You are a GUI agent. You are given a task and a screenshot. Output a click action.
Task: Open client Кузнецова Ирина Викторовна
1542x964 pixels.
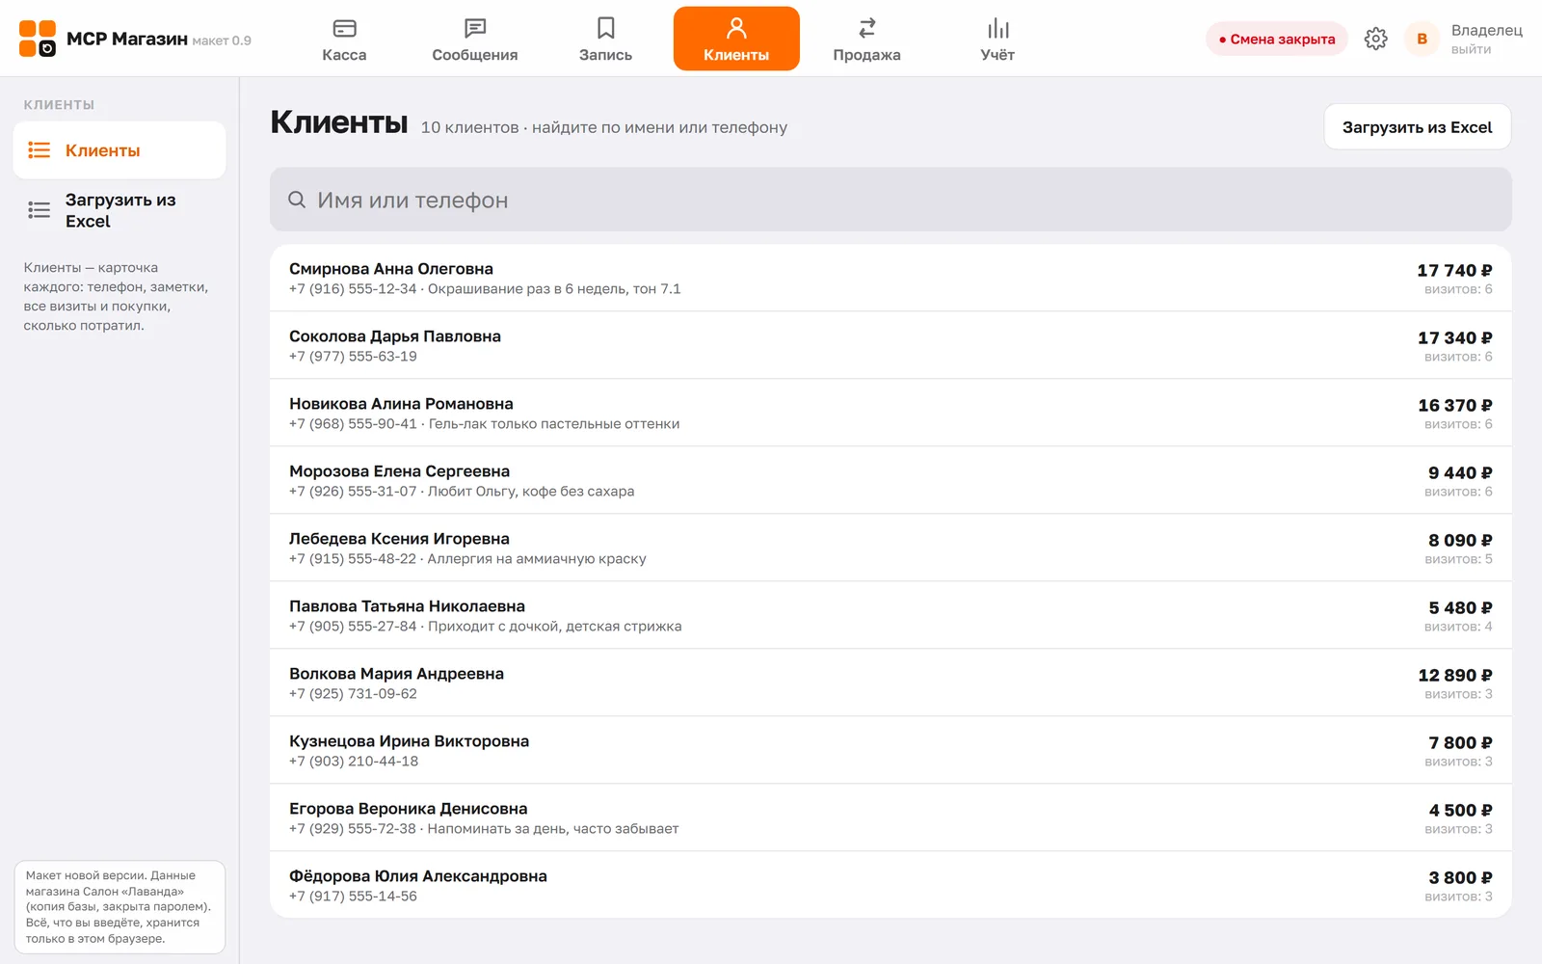891,750
